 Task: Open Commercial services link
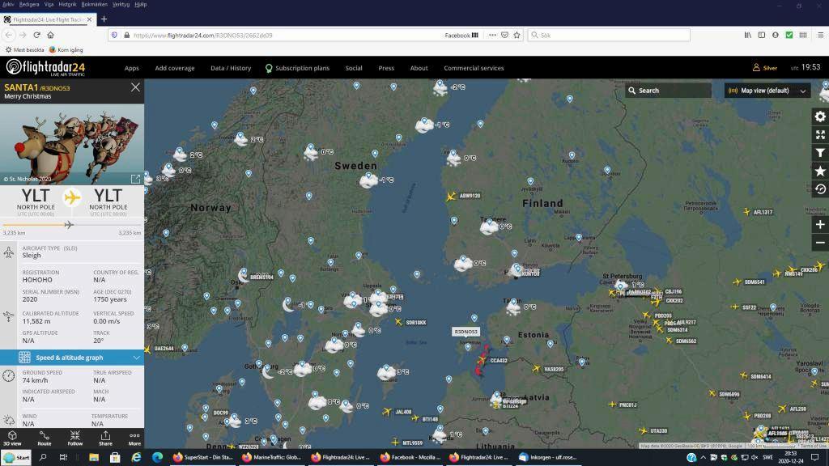point(474,68)
